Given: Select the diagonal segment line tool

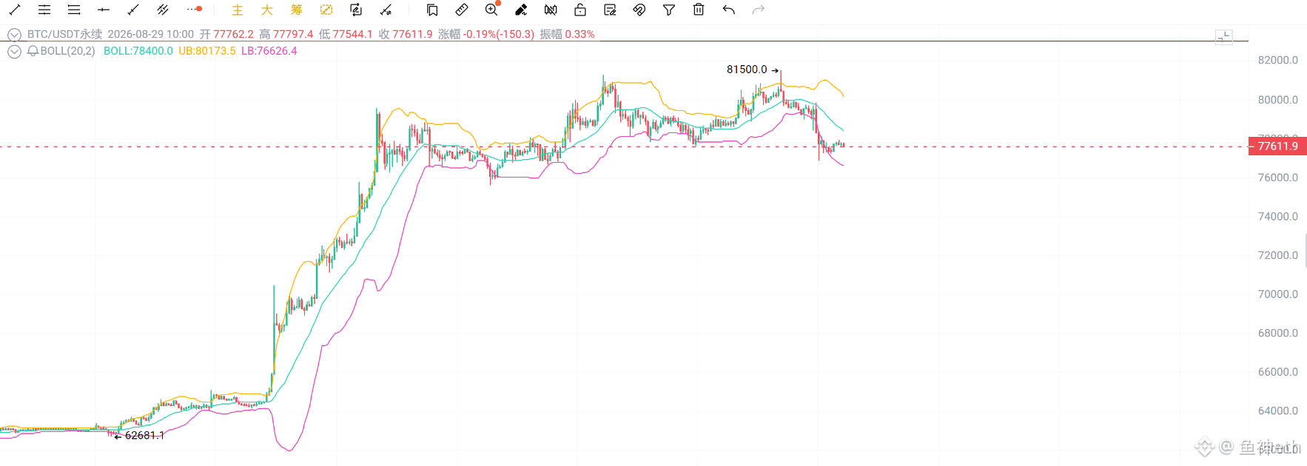Looking at the screenshot, I should (x=133, y=10).
